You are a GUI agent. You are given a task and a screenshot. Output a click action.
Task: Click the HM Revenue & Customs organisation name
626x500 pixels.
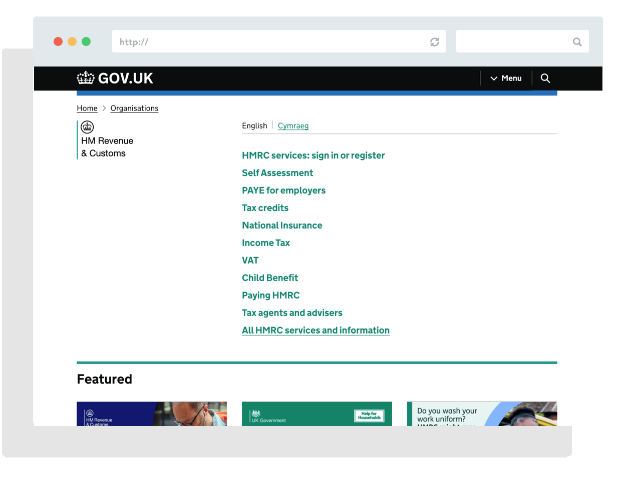pyautogui.click(x=107, y=147)
